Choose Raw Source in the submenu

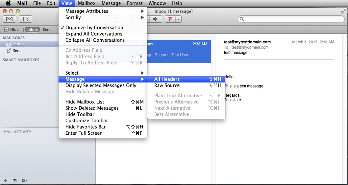tap(186, 85)
